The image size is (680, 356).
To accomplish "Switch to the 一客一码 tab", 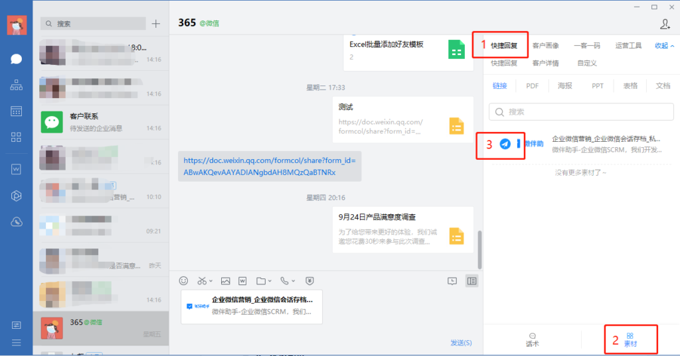I will click(587, 46).
